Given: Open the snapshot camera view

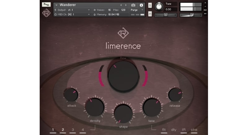Looking at the screenshot, I should [x=133, y=5].
